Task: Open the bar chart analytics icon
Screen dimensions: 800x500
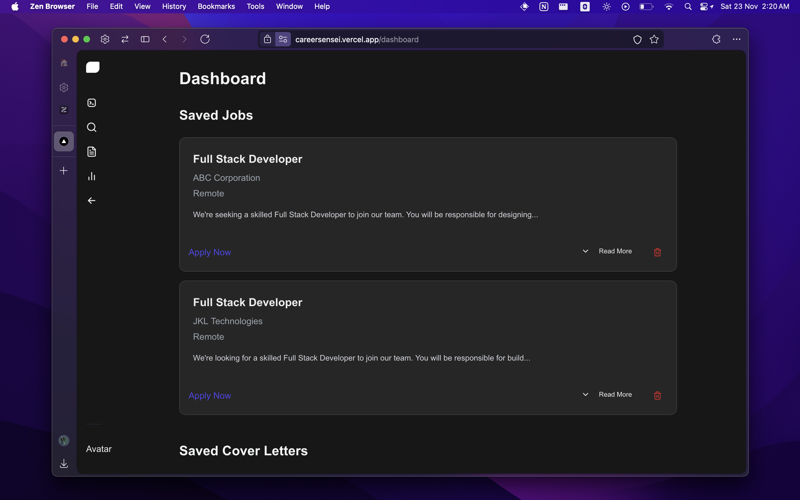Action: (x=92, y=176)
